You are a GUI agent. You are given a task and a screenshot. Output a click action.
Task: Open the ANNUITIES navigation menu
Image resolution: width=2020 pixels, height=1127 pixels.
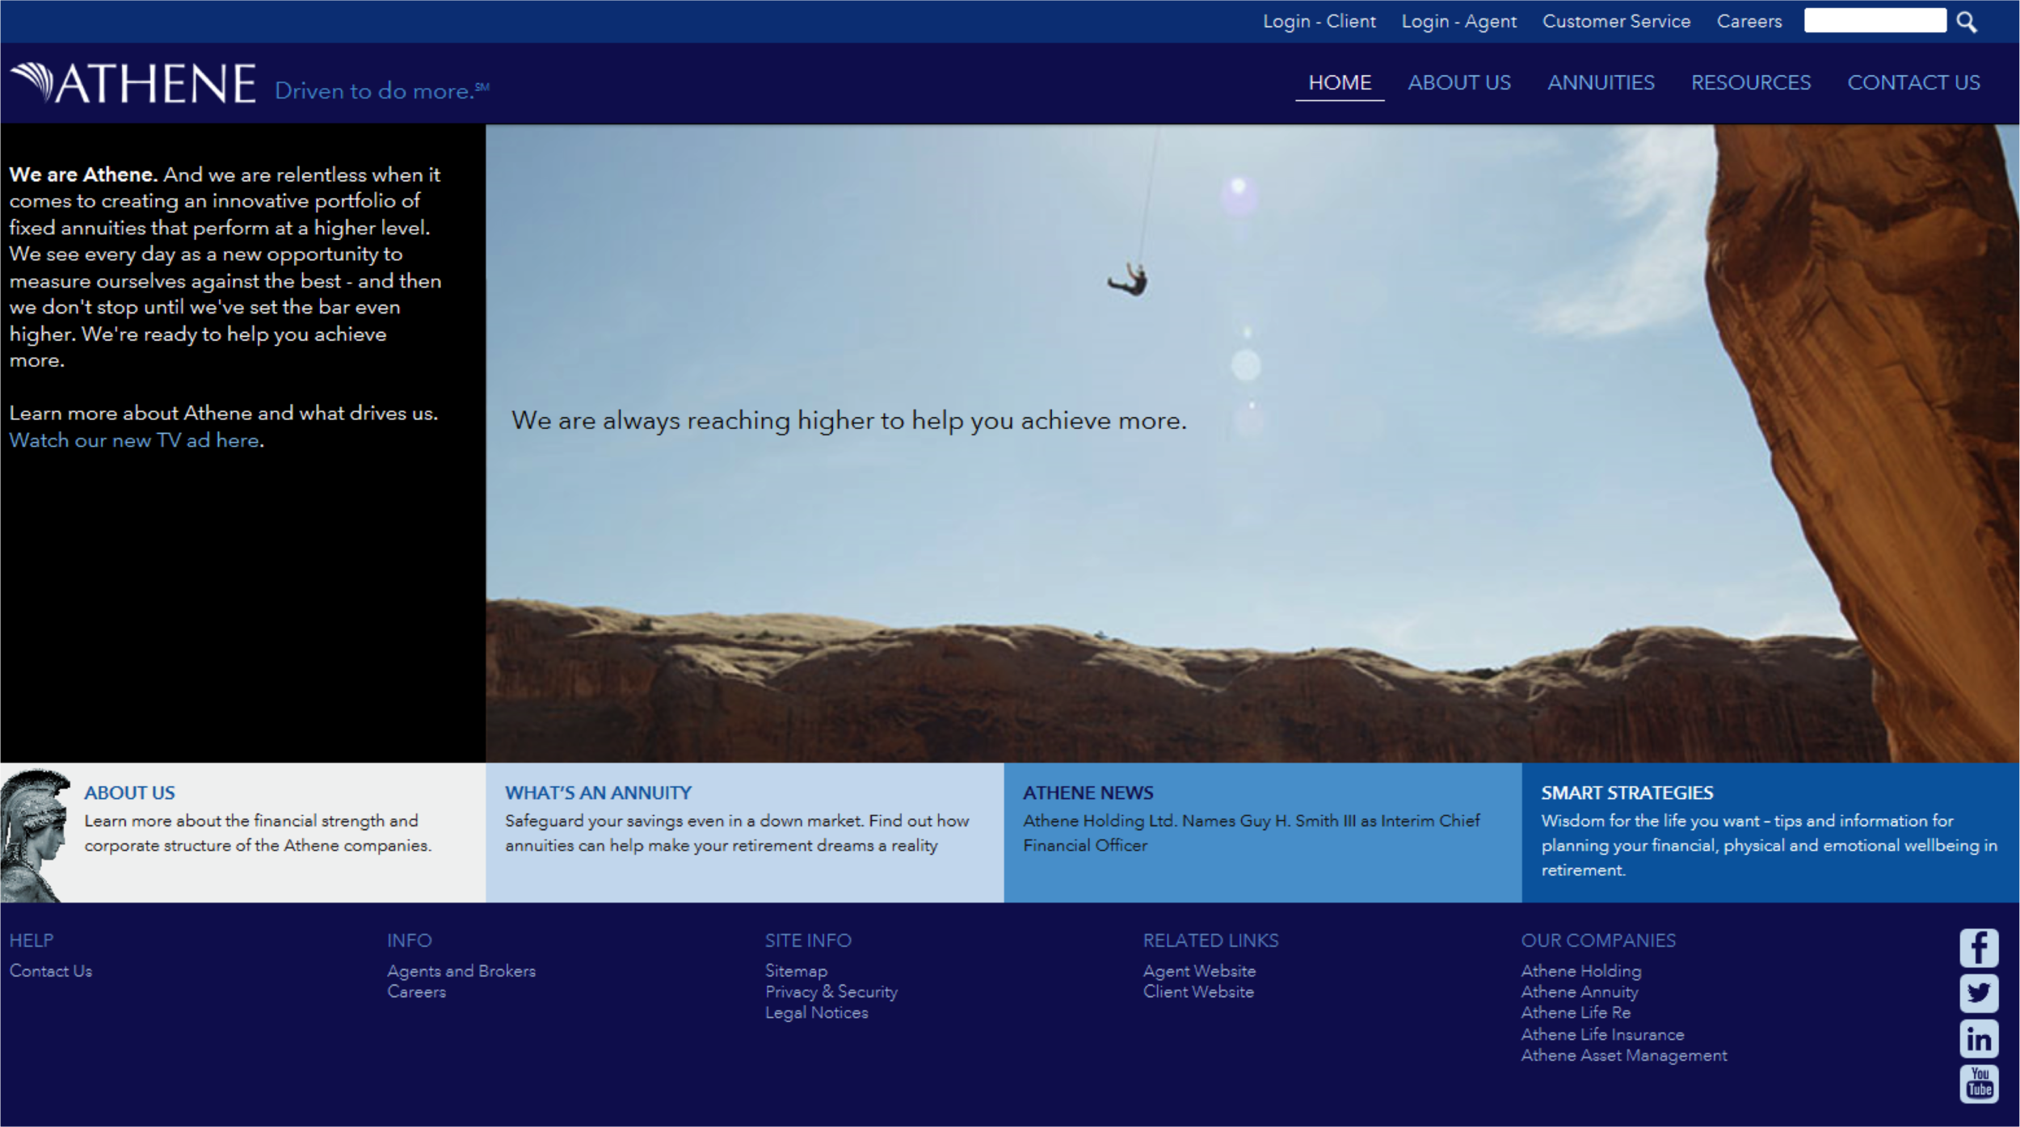click(1601, 83)
